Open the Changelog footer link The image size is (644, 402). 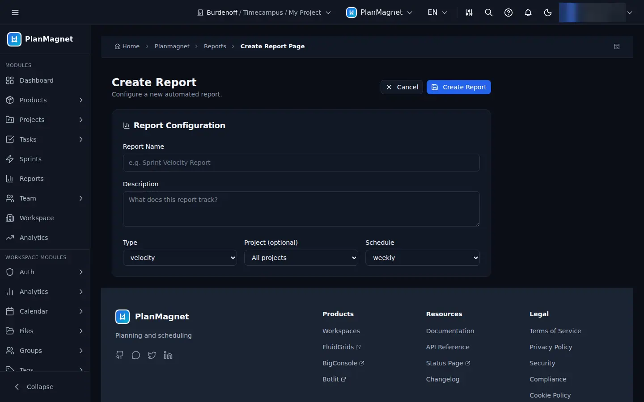coord(443,379)
